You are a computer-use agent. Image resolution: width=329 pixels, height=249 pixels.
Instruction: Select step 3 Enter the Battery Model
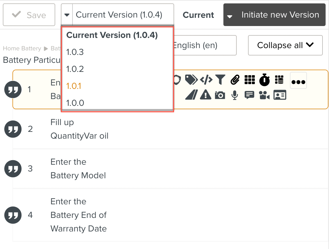78,169
